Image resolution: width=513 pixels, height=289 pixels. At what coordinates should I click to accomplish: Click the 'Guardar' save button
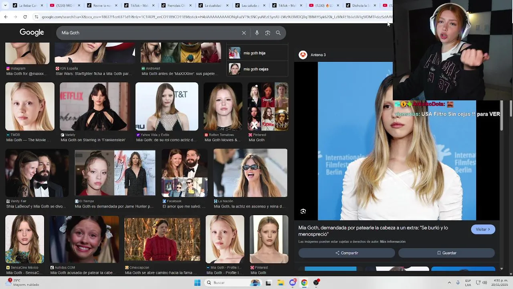[446, 253]
